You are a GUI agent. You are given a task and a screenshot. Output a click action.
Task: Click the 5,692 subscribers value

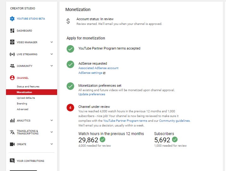pyautogui.click(x=162, y=140)
